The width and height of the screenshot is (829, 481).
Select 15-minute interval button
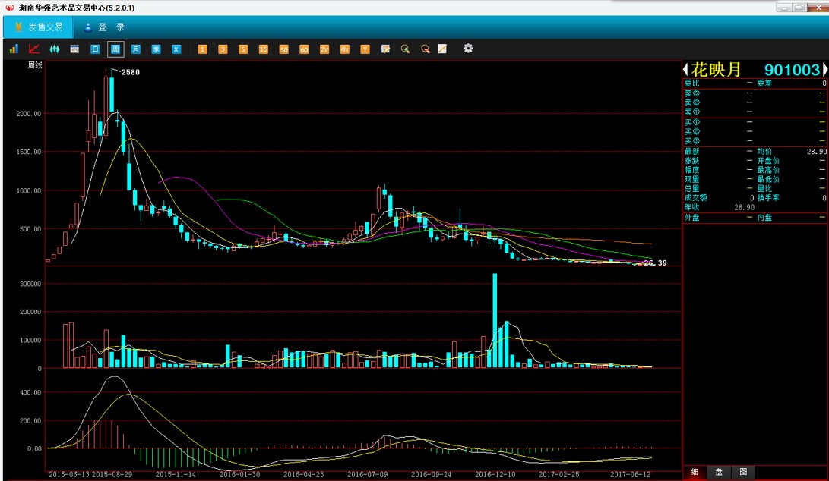pos(264,49)
